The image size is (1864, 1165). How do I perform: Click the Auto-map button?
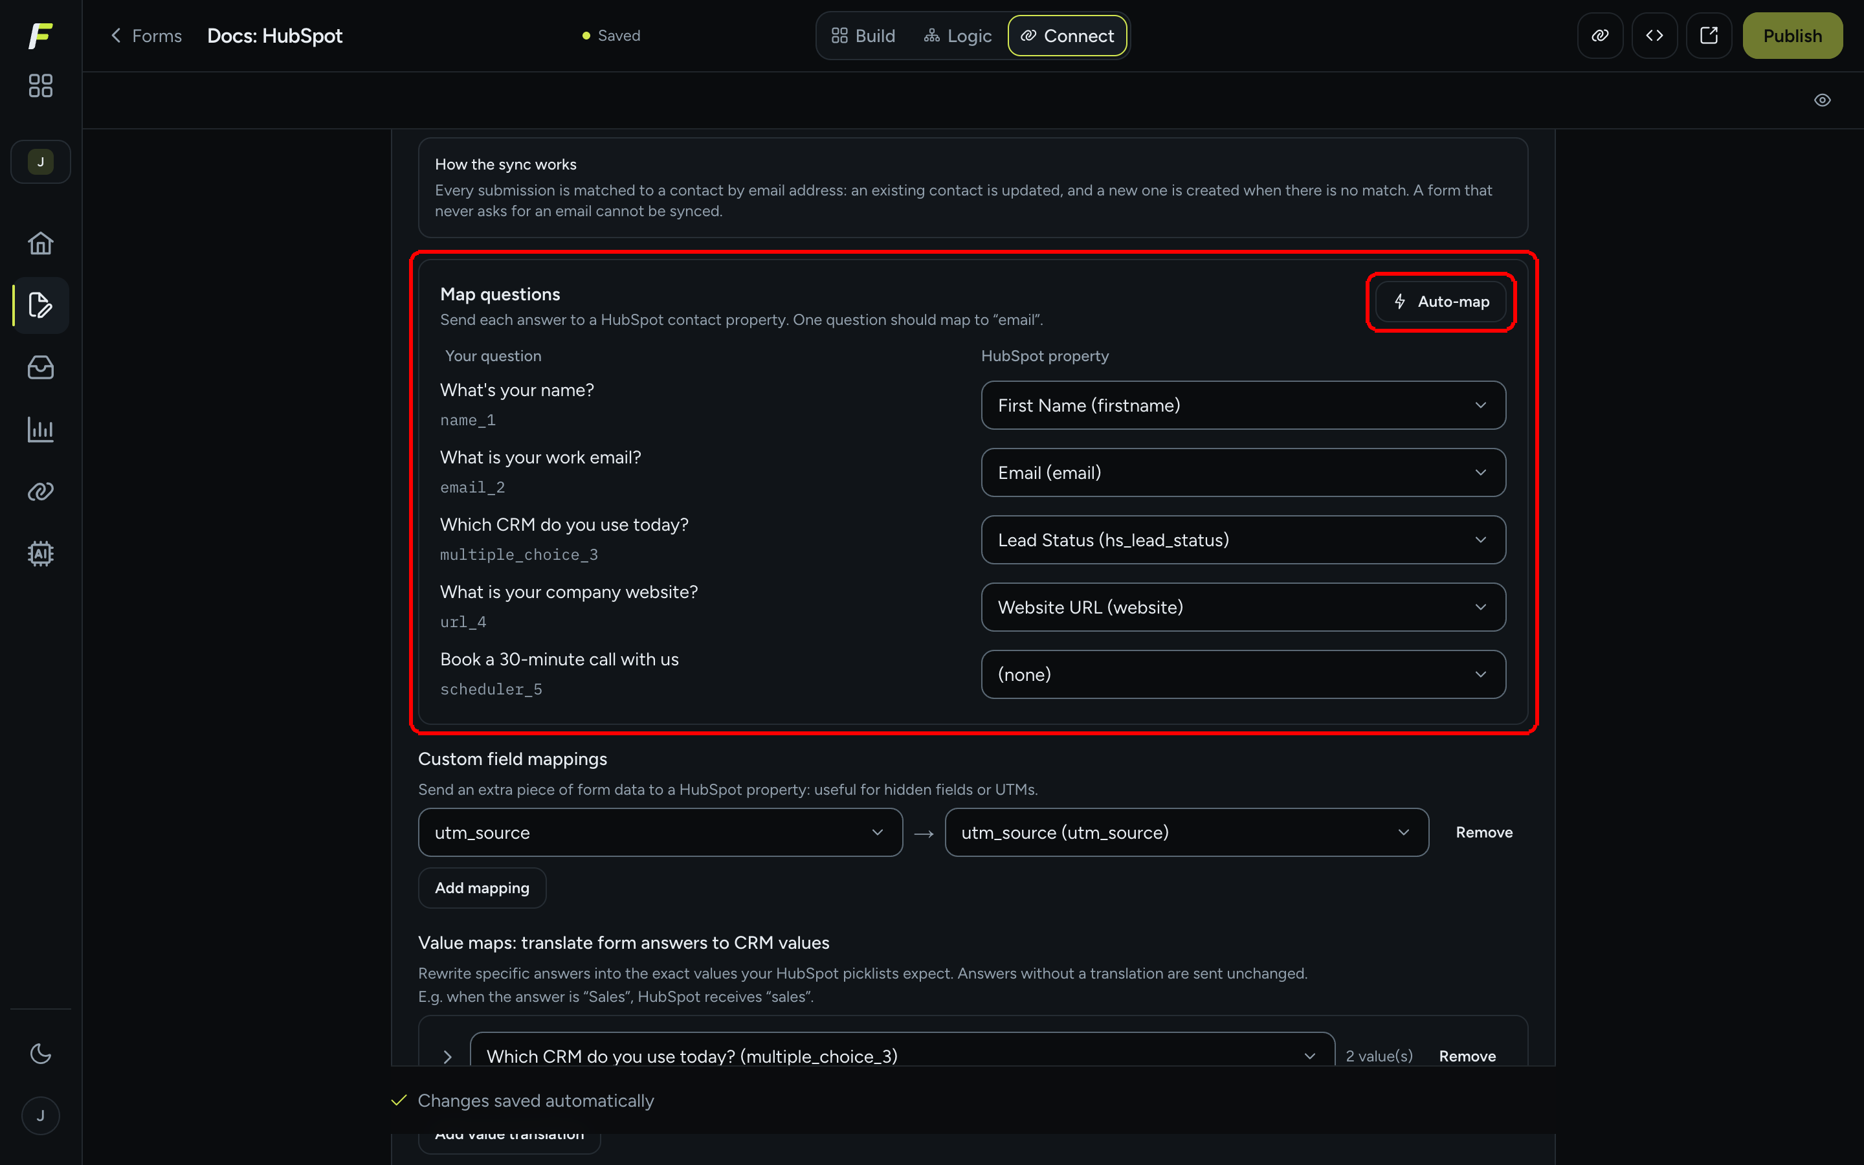point(1440,301)
